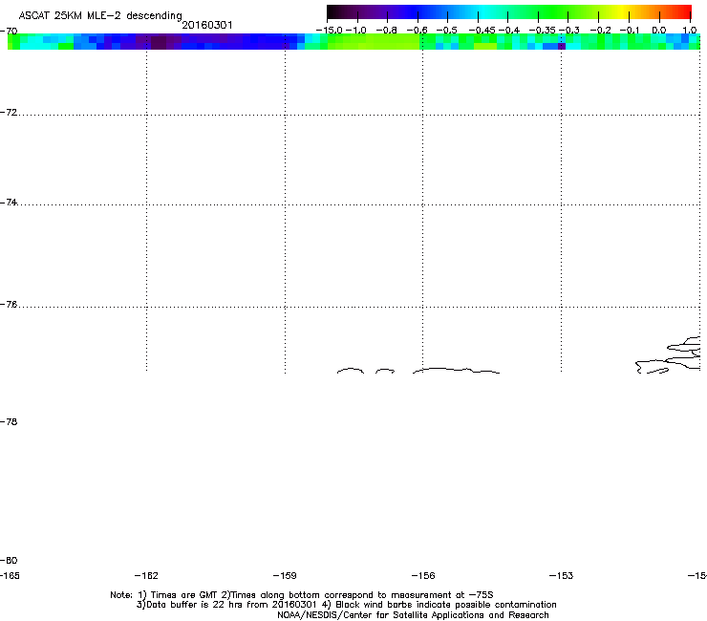Screen dimensions: 707x621
Task: Click the latitude label -80
Action: 9,560
